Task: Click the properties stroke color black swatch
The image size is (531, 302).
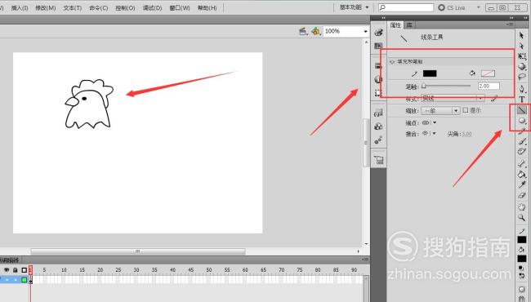Action: 430,73
